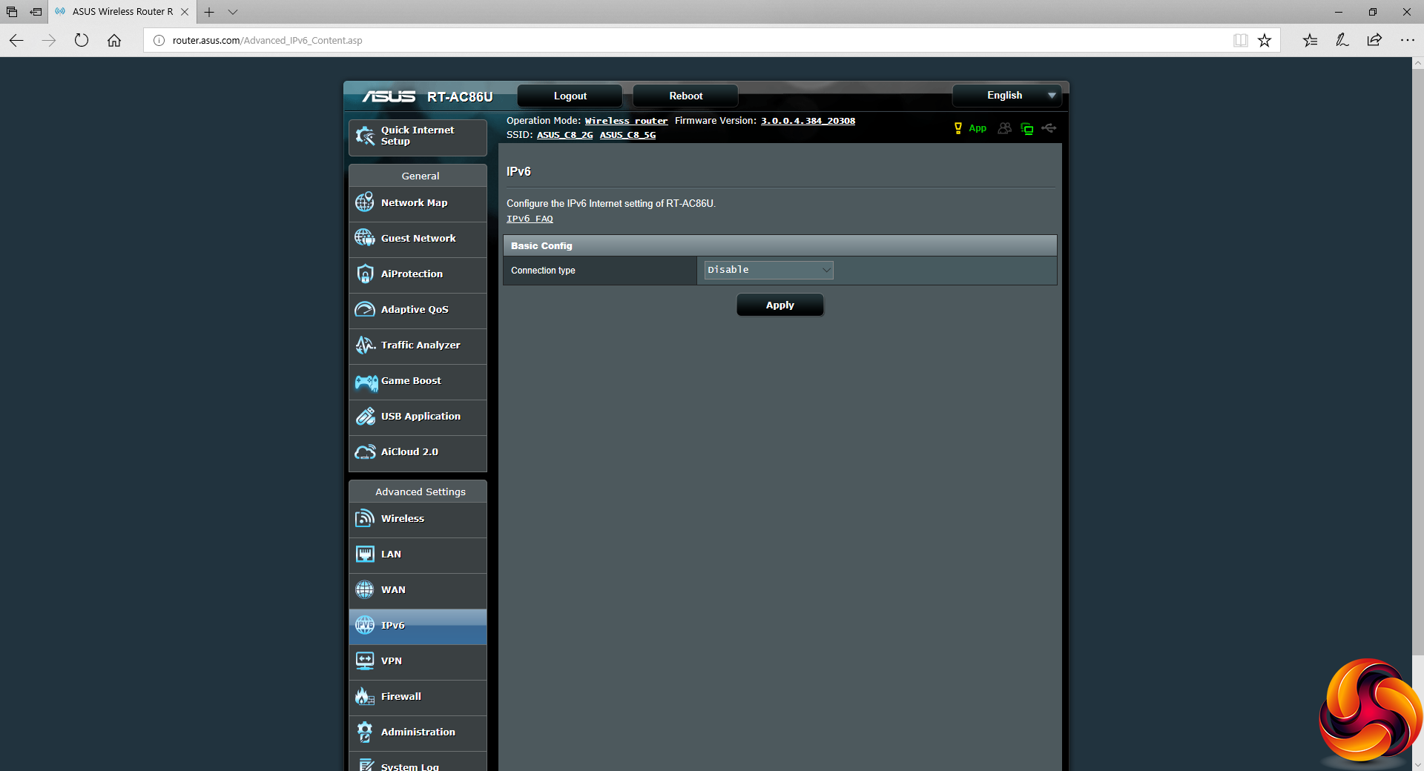Image resolution: width=1424 pixels, height=771 pixels.
Task: Open the English language dropdown
Action: (1006, 96)
